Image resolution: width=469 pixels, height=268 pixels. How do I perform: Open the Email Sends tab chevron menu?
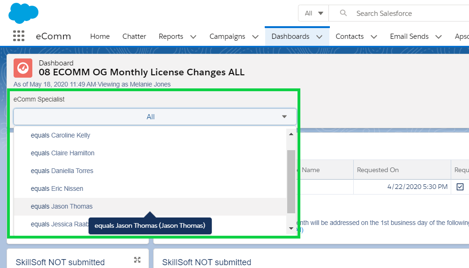439,36
